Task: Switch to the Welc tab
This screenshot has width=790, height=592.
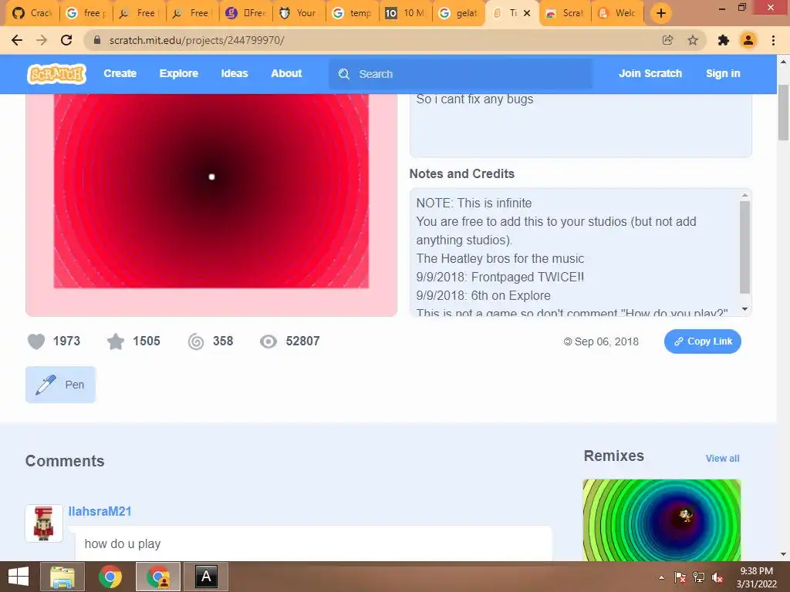Action: click(617, 13)
